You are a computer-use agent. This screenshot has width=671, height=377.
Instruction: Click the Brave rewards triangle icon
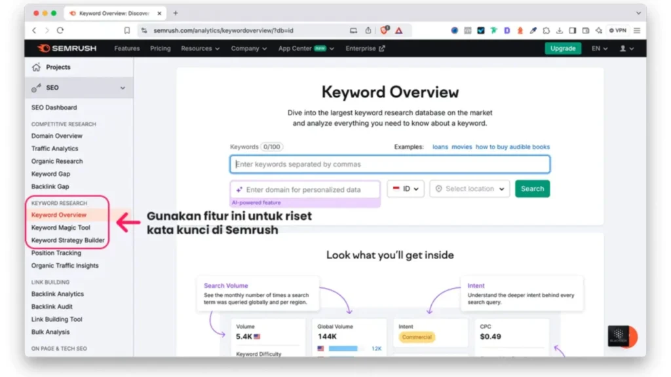[399, 30]
